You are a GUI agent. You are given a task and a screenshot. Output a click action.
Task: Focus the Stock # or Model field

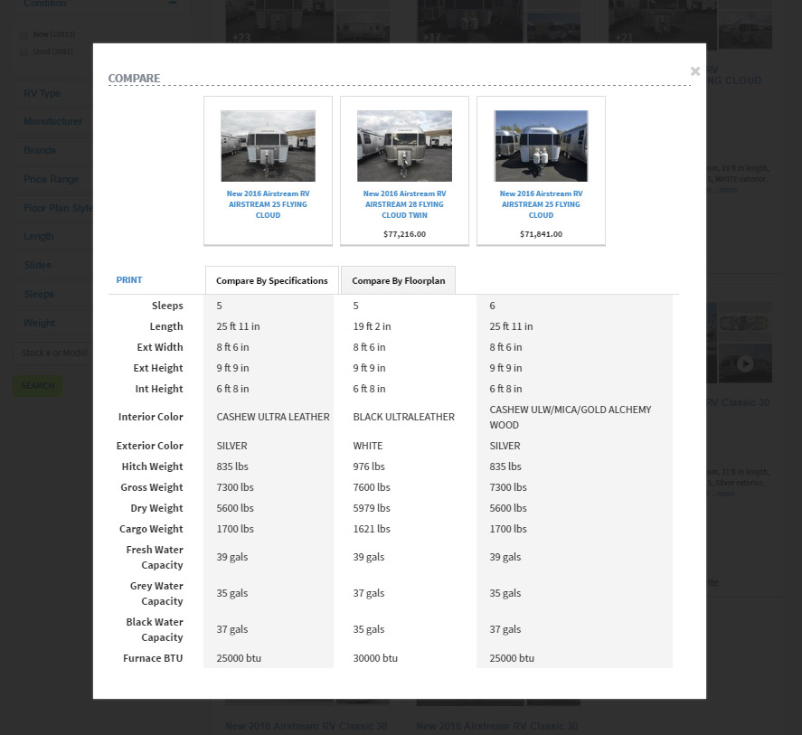[x=52, y=353]
